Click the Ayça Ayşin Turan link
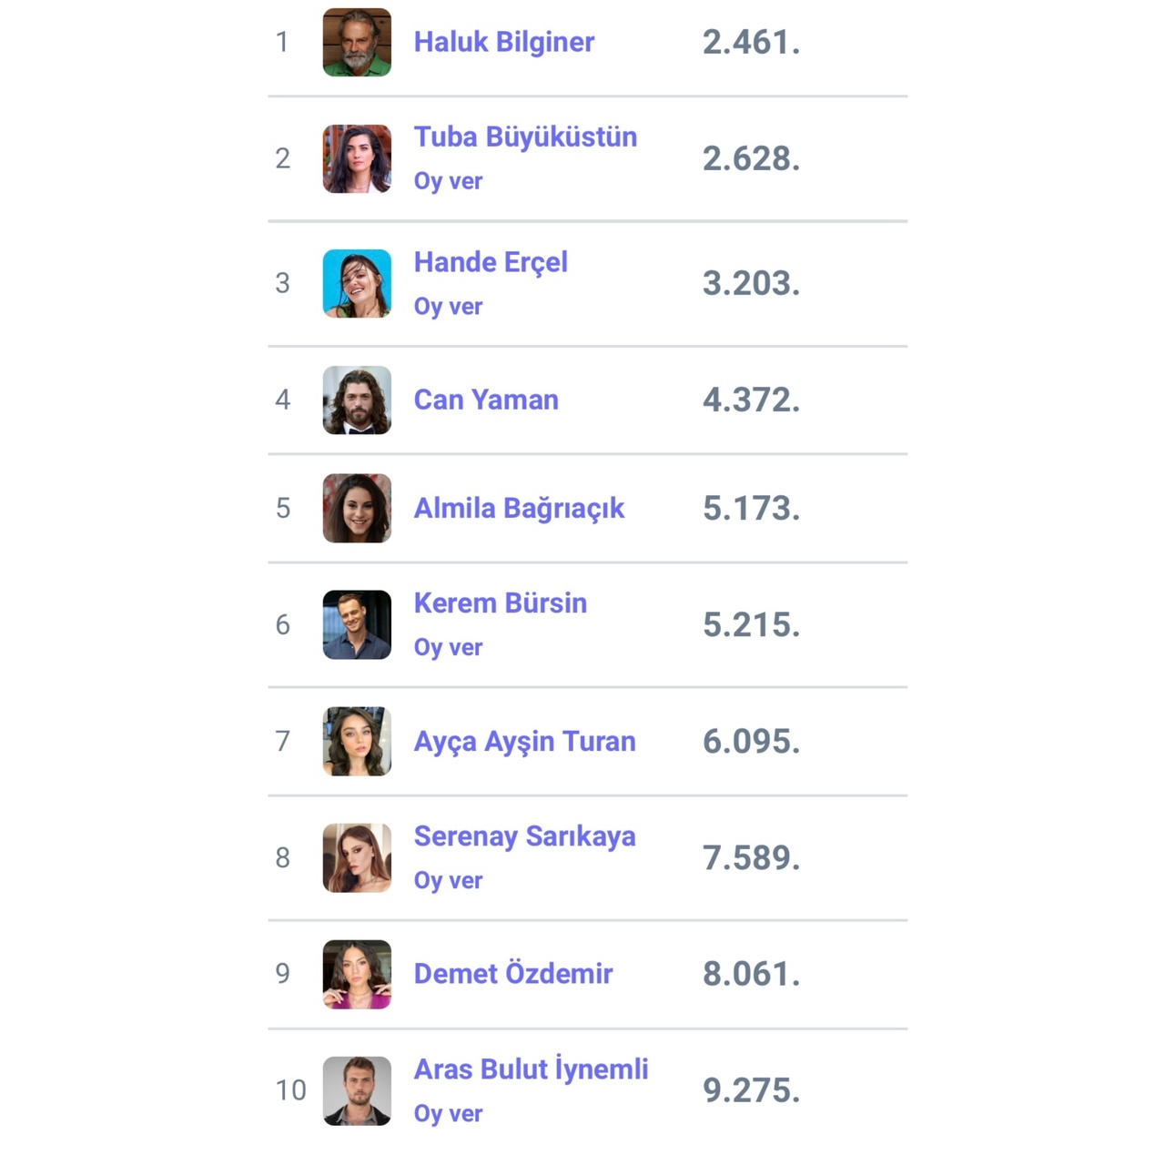The width and height of the screenshot is (1165, 1165). (x=524, y=741)
